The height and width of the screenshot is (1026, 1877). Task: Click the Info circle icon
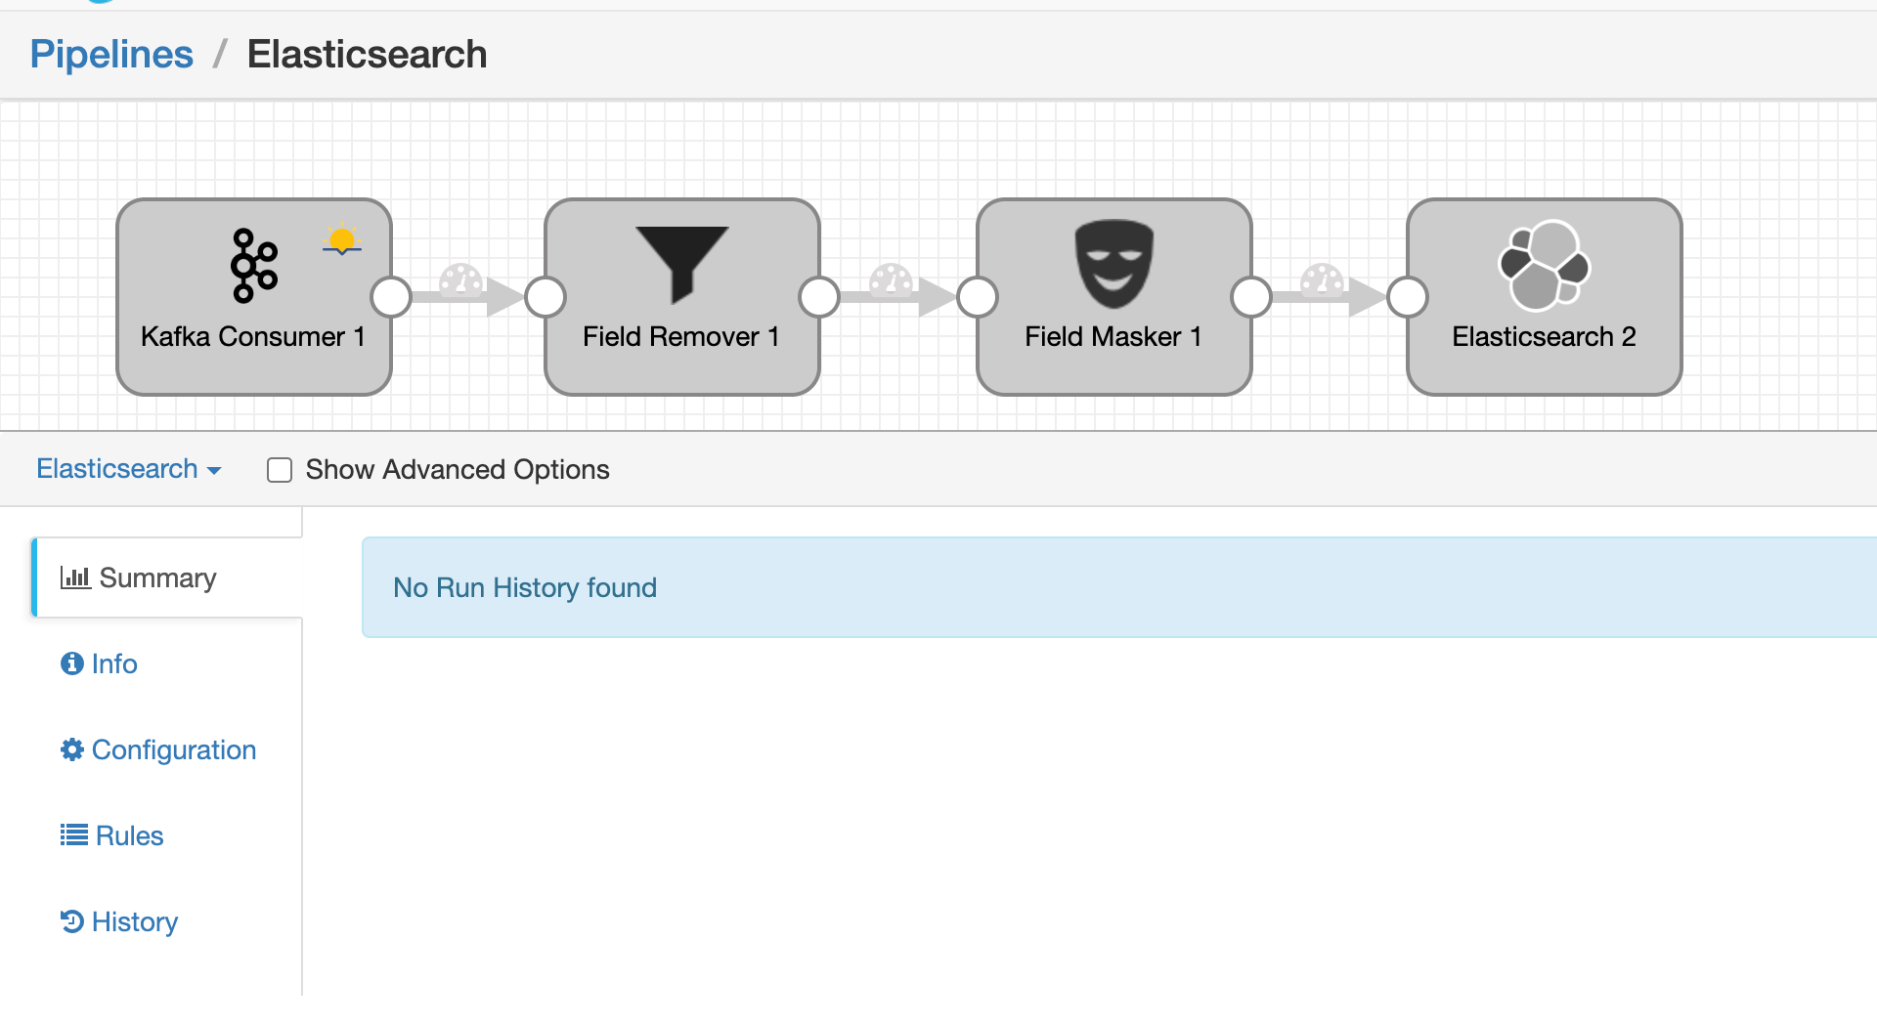click(72, 663)
